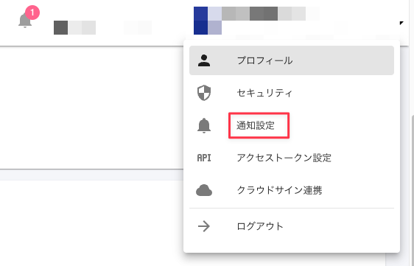Click the bell icon beside 通知設定

[x=204, y=125]
